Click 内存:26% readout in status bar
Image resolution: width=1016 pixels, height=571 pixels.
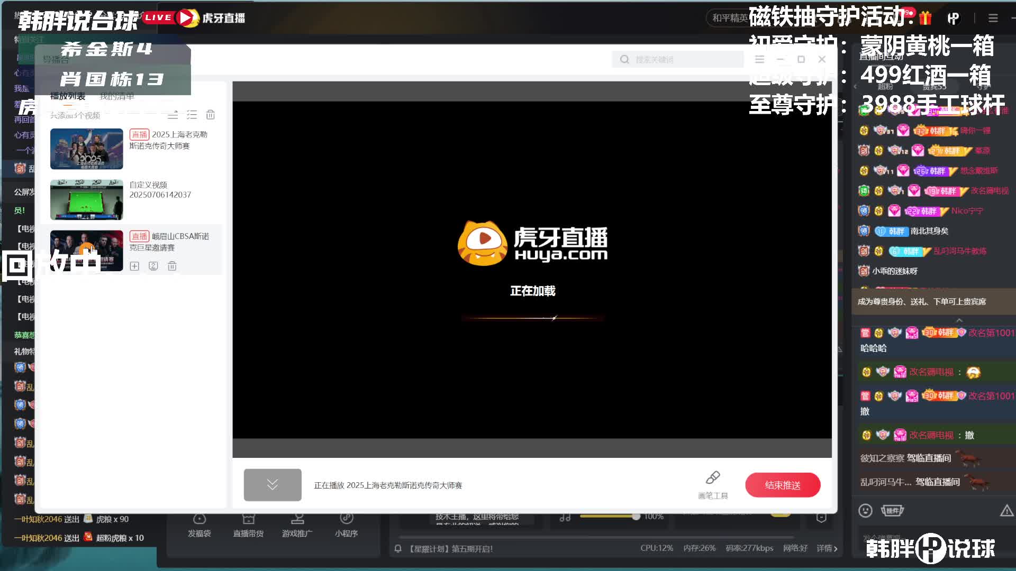[x=699, y=548]
